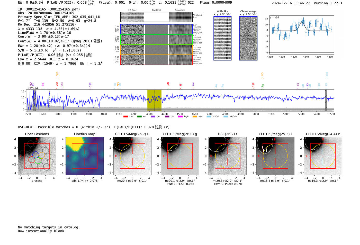Click the EWr: 2. PLAE: 0.078 caption

(228, 184)
